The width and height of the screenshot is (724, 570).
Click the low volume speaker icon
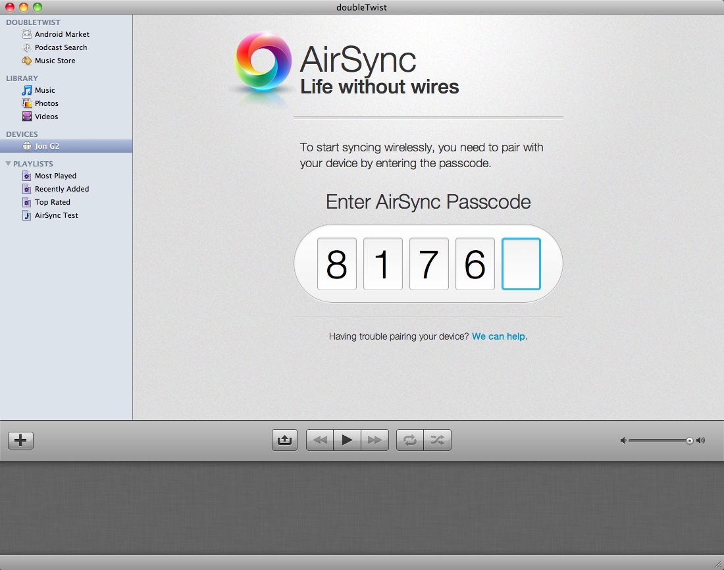click(x=623, y=441)
